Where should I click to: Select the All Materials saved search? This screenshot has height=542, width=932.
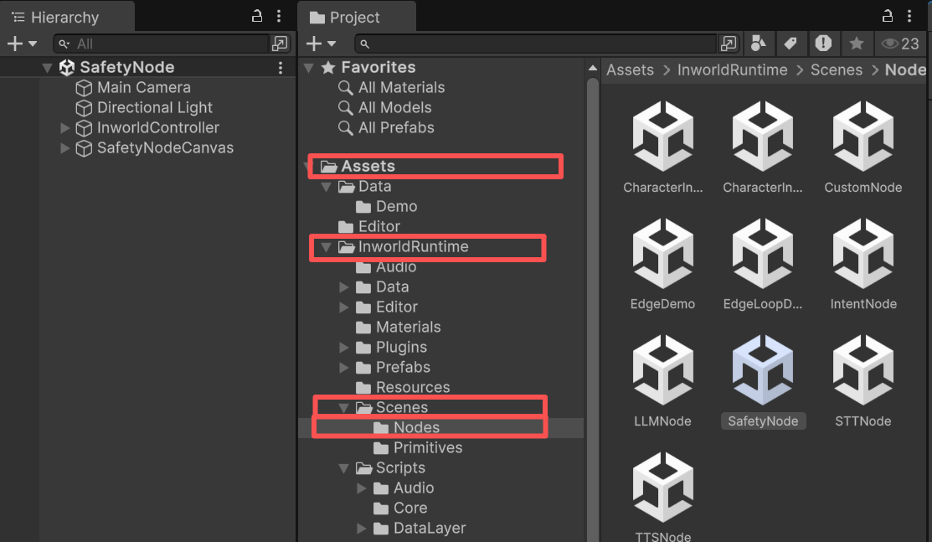click(x=401, y=87)
